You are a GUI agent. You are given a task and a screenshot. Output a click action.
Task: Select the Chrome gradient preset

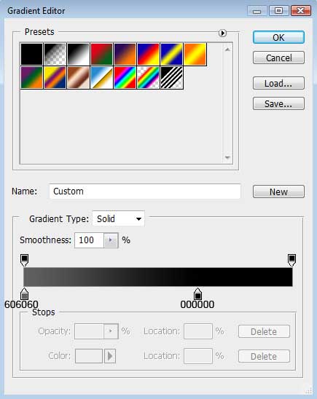tap(101, 78)
